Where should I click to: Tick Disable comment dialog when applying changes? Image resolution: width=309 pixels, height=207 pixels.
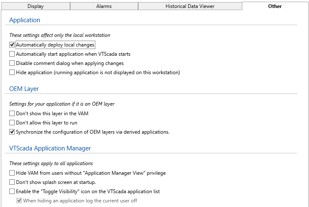(x=12, y=63)
